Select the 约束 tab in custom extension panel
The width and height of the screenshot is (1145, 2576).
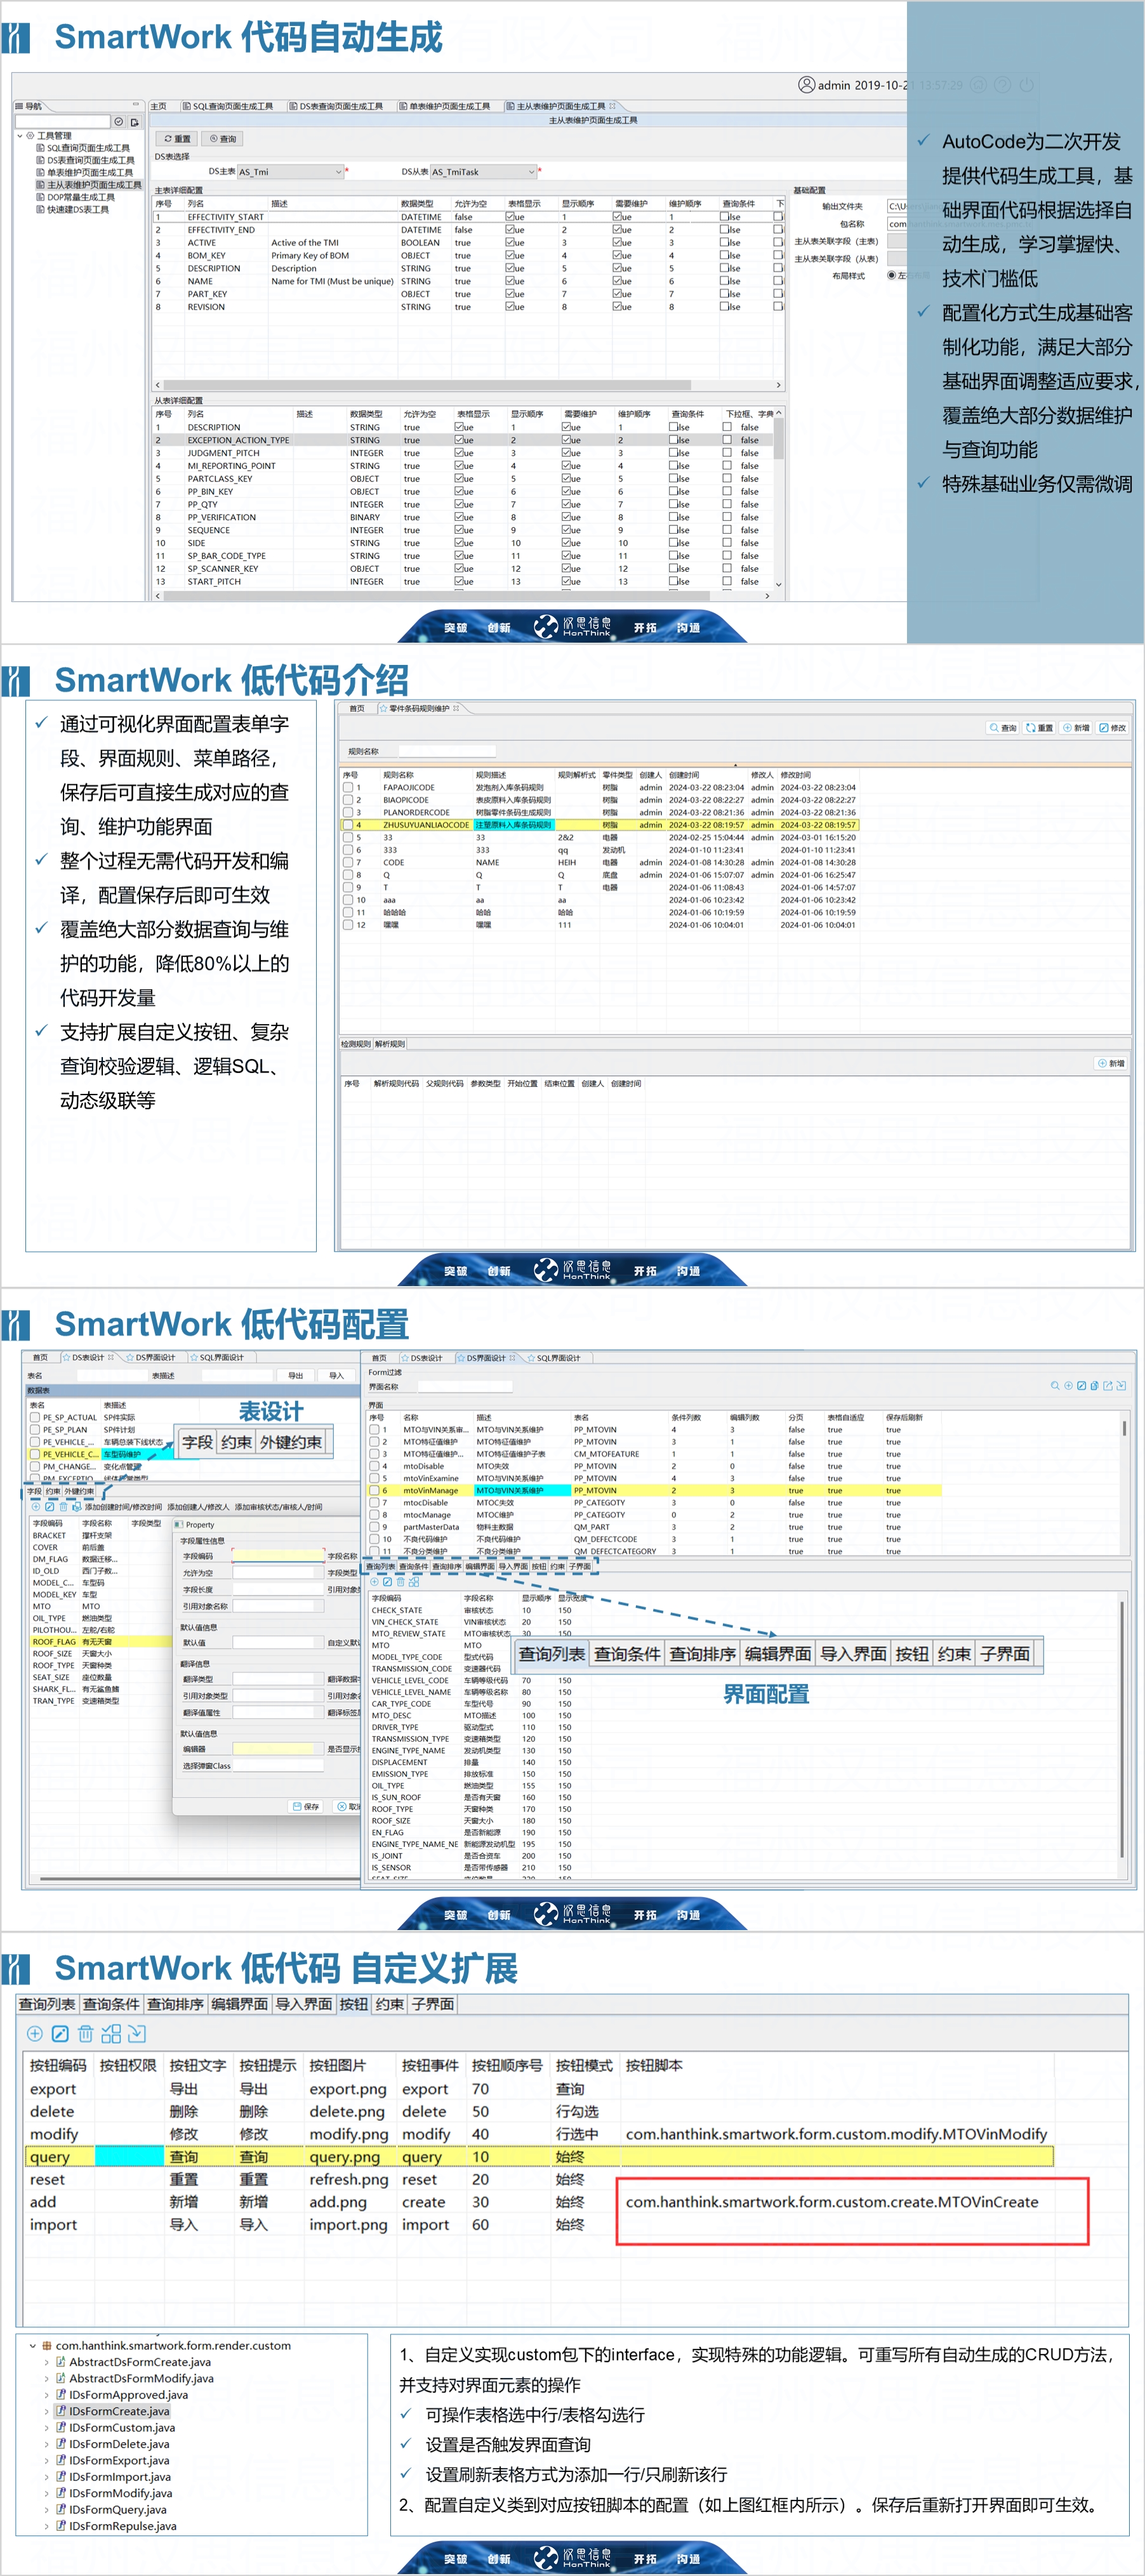(390, 2004)
